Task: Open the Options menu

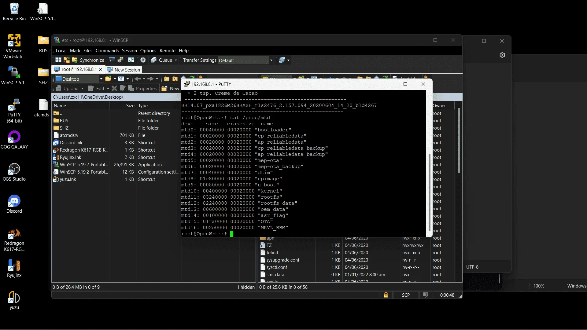Action: pos(148,50)
